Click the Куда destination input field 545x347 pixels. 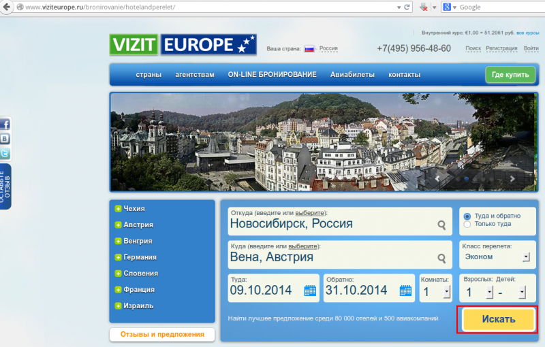click(x=340, y=254)
